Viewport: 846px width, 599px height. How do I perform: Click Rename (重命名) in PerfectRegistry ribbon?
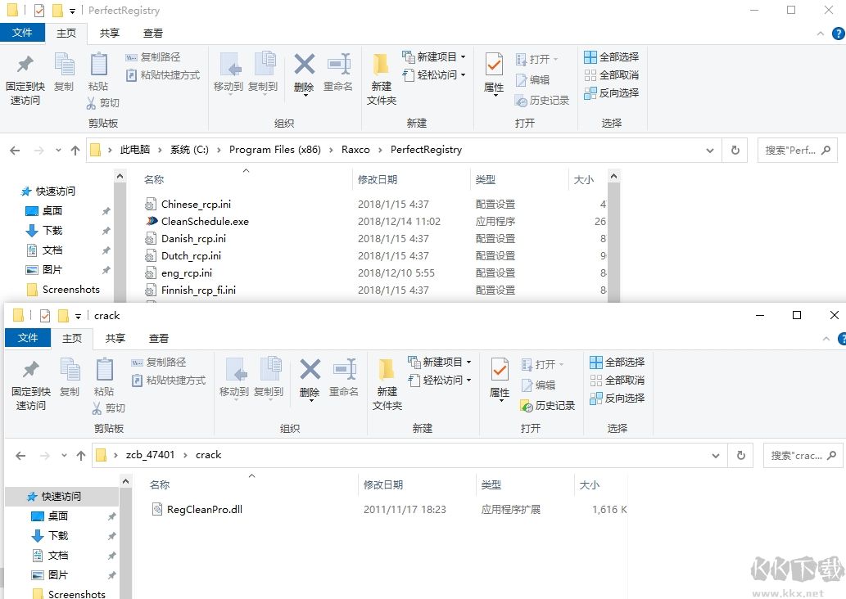[x=338, y=73]
